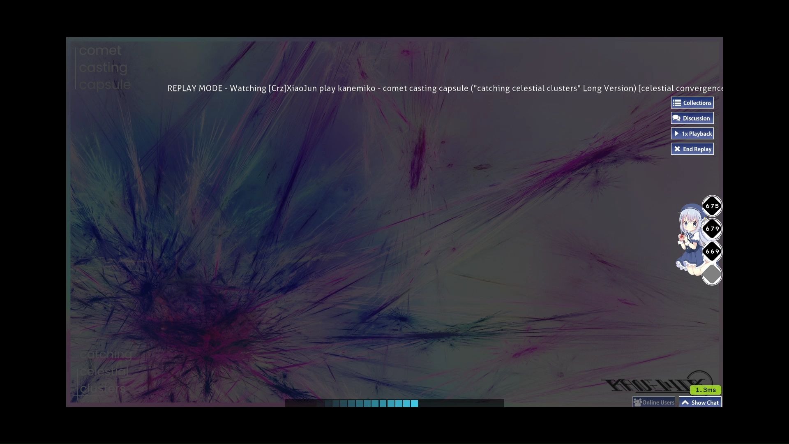This screenshot has height=444, width=789.
Task: Click the REPLAY MODE title text
Action: coord(445,88)
